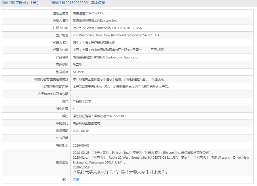Click the 结构及组成/主要组成成分 label
The image size is (257, 186).
51,79
